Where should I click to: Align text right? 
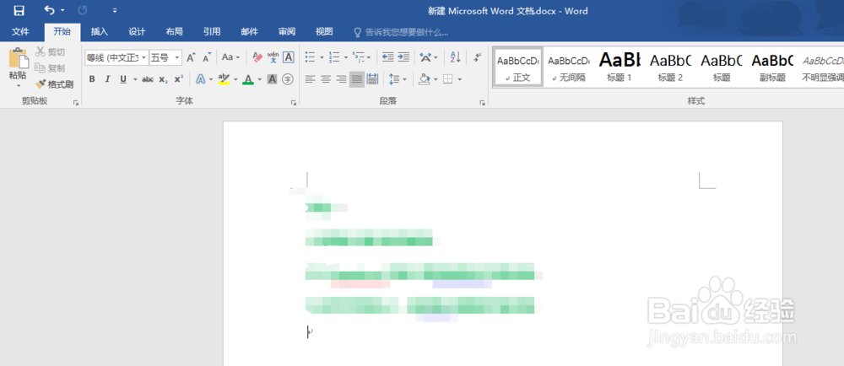(x=341, y=79)
